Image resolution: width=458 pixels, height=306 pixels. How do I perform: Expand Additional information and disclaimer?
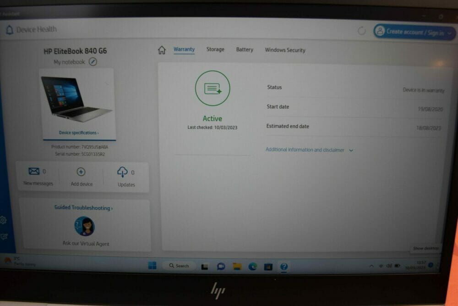point(309,150)
